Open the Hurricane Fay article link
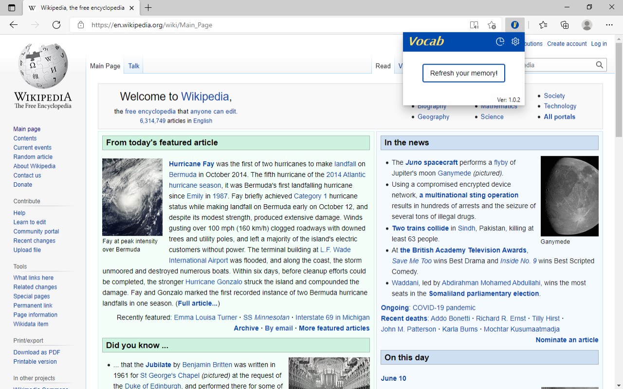Screen dimensions: 623x389 191,164
